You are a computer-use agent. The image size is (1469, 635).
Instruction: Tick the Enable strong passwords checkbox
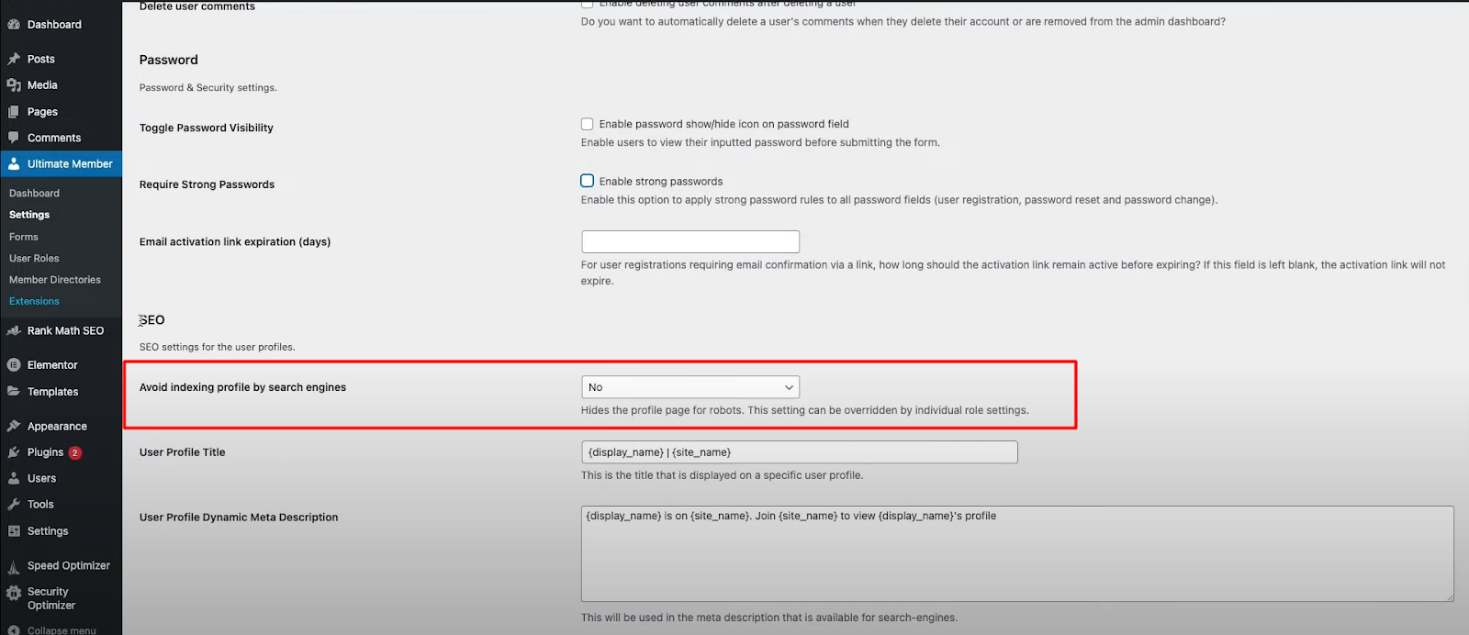pos(587,181)
